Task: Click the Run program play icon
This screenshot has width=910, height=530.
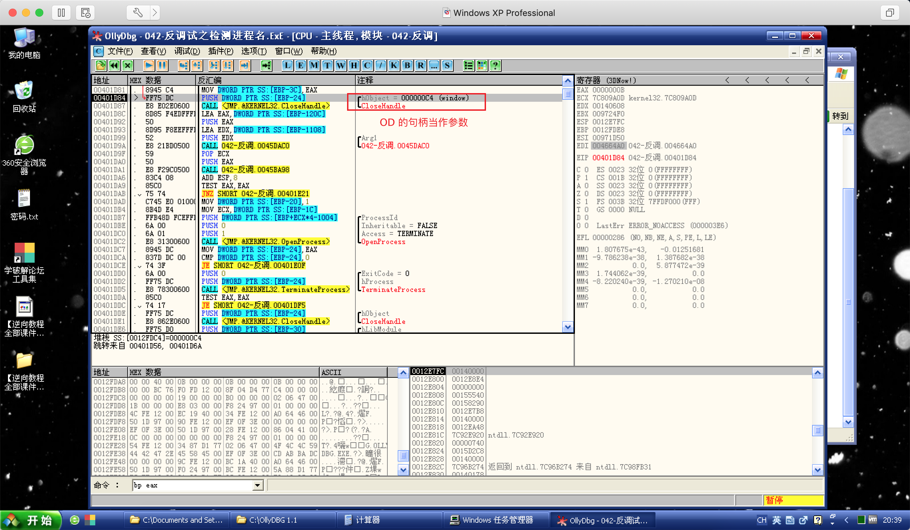Action: [x=149, y=66]
